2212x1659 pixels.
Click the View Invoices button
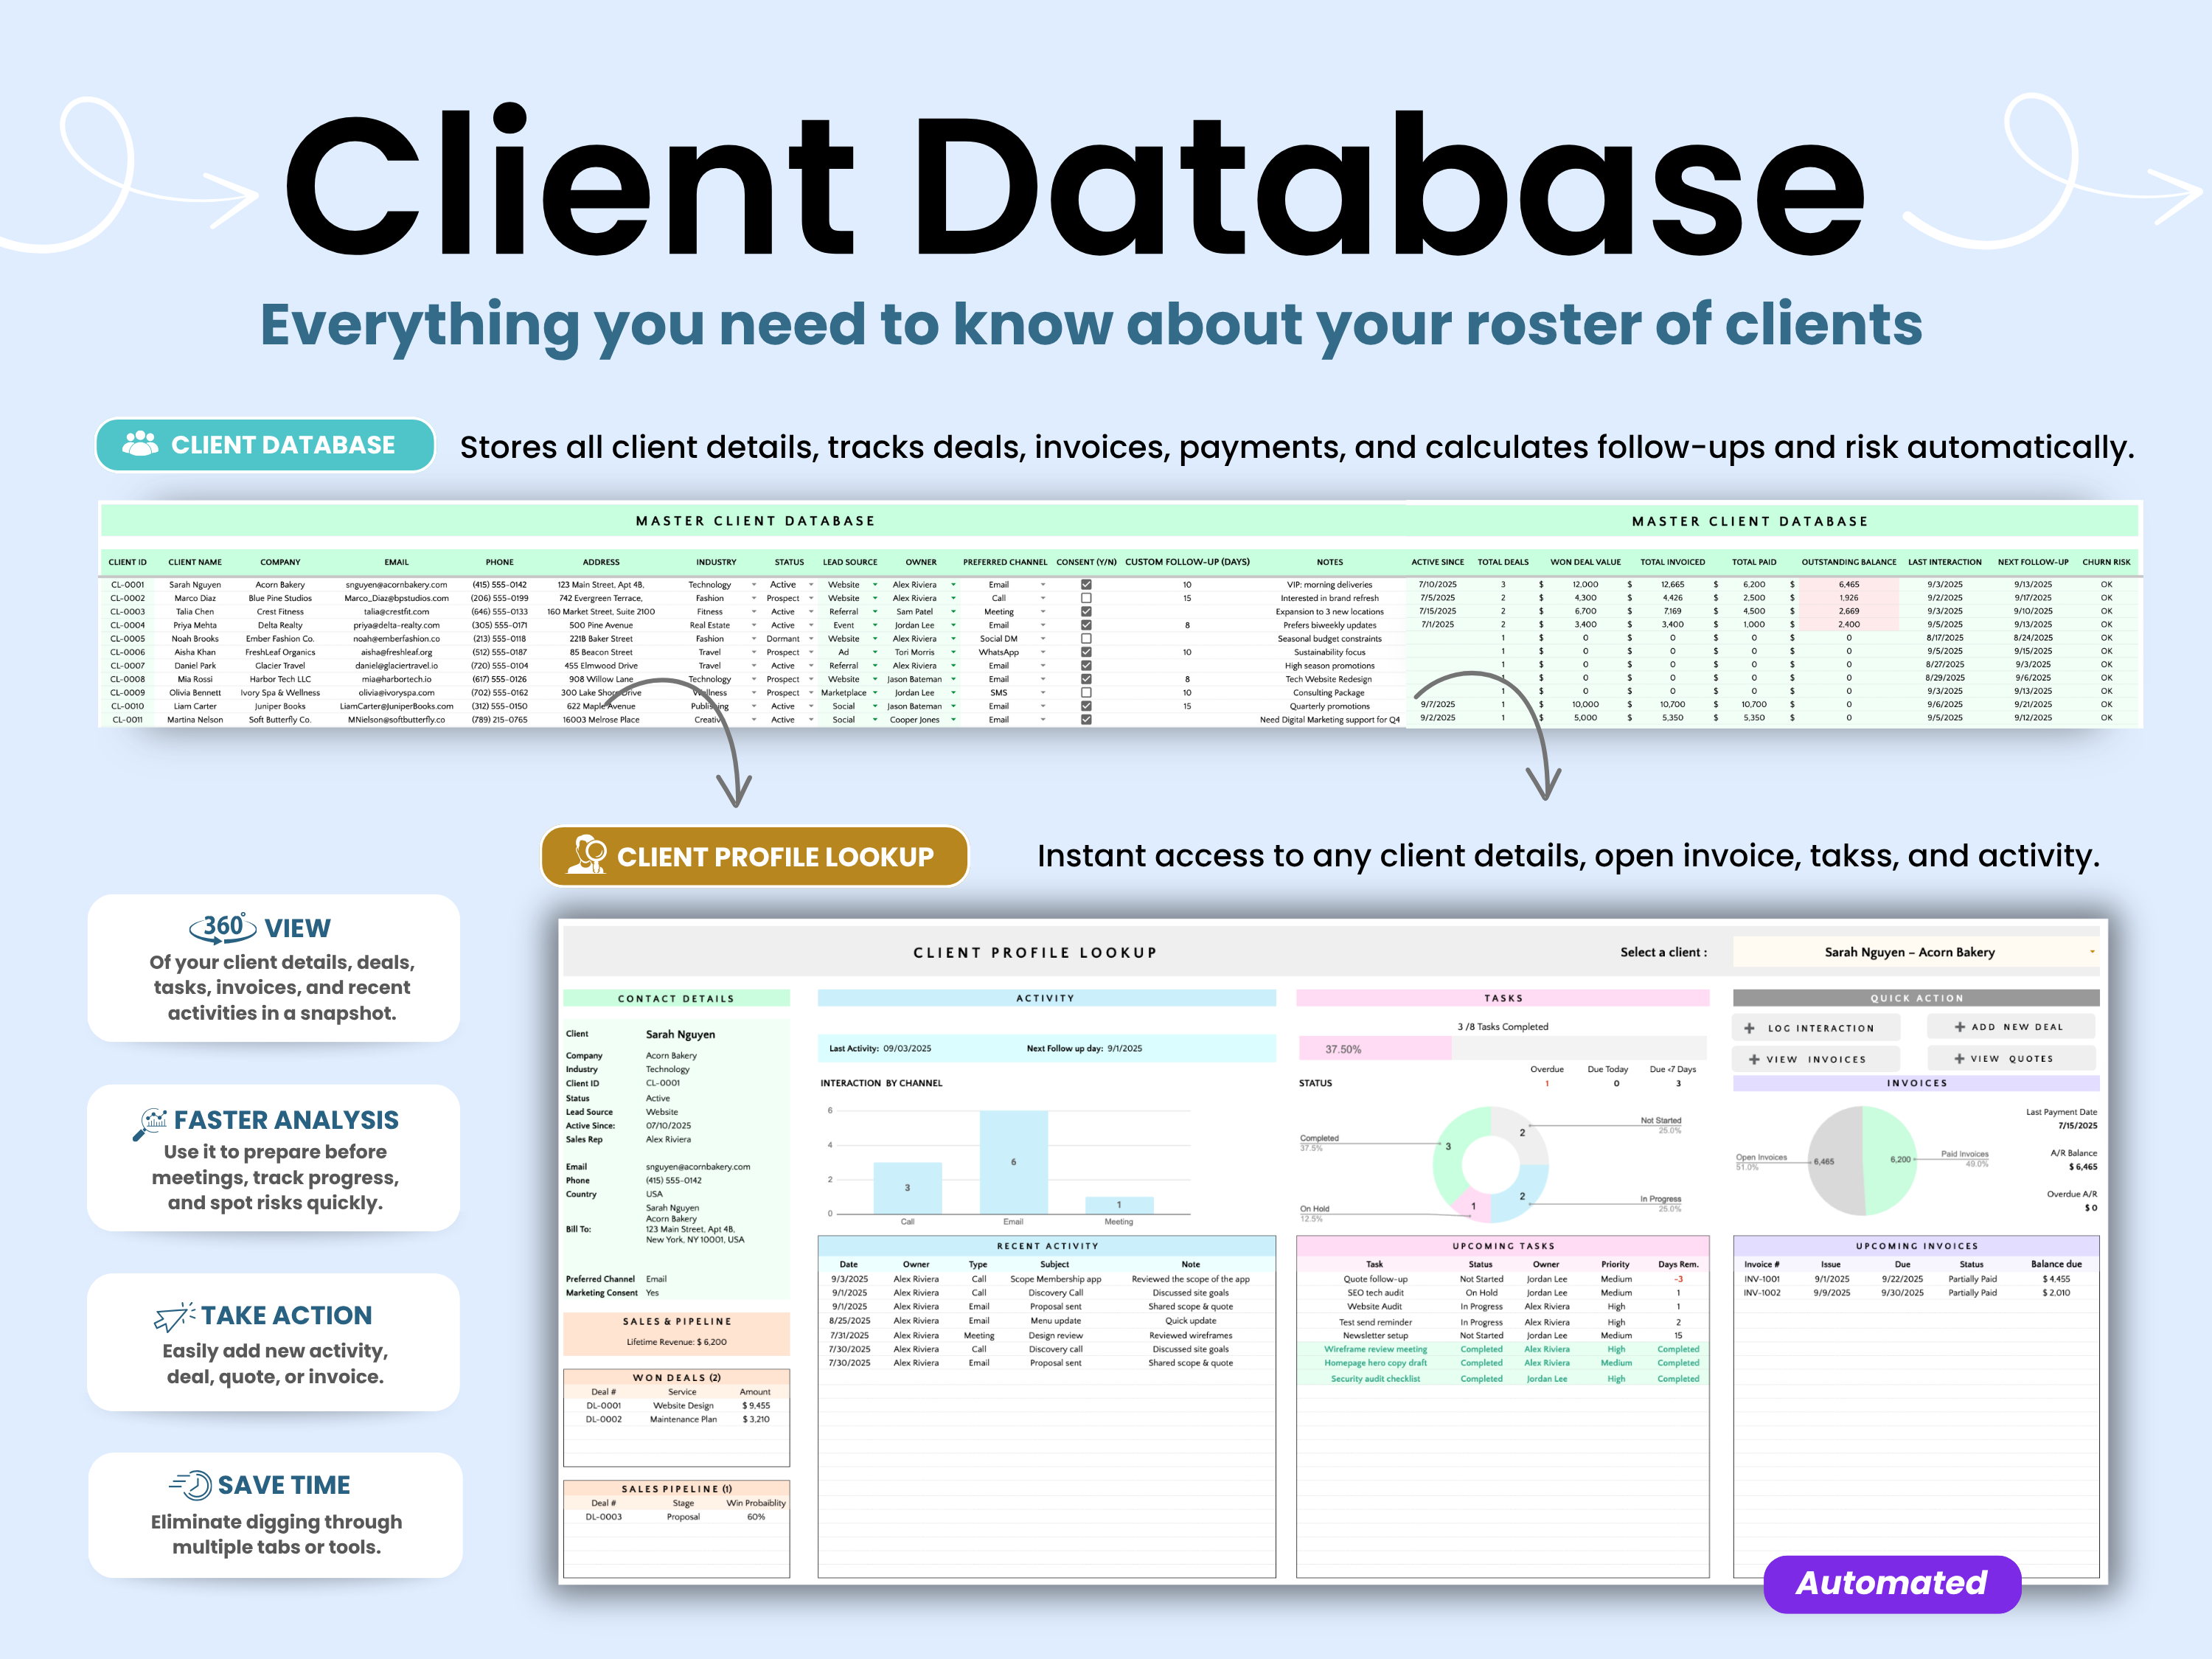tap(1816, 1059)
